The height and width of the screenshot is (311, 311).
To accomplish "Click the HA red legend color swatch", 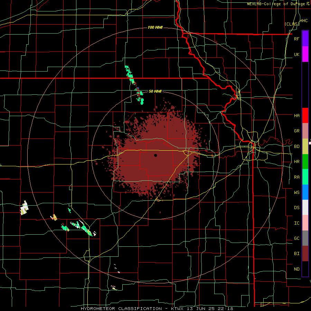I will [305, 115].
